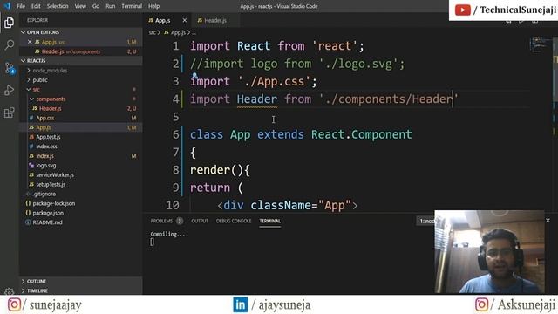This screenshot has height=314, width=558.
Task: Open serviceWorker.js file
Action: click(x=81, y=174)
